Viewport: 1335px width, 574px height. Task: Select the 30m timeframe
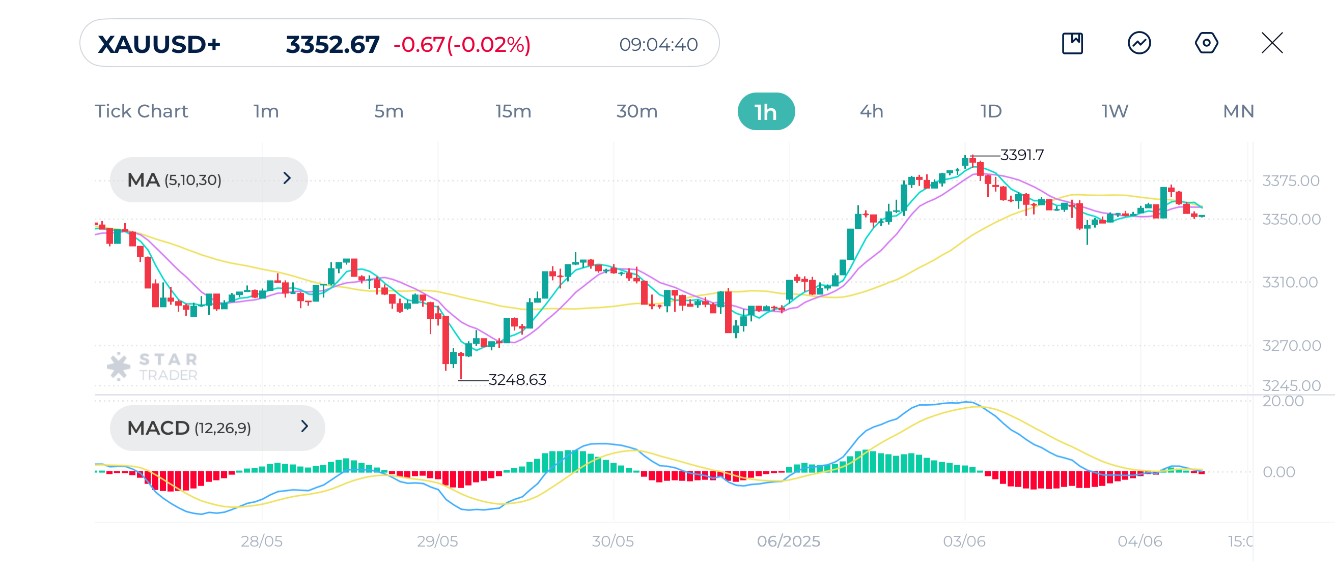(636, 111)
